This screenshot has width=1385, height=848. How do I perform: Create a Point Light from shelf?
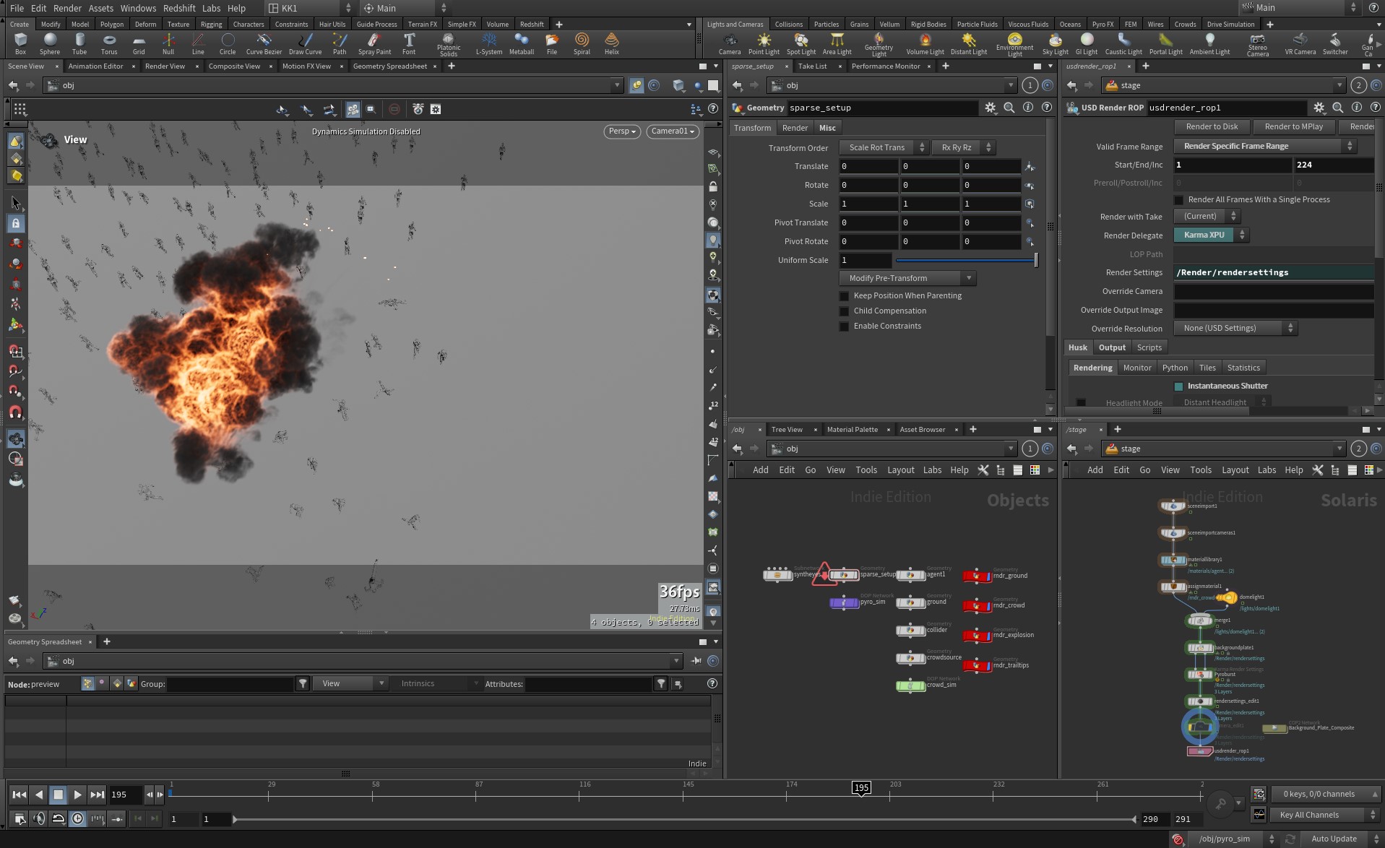click(764, 43)
